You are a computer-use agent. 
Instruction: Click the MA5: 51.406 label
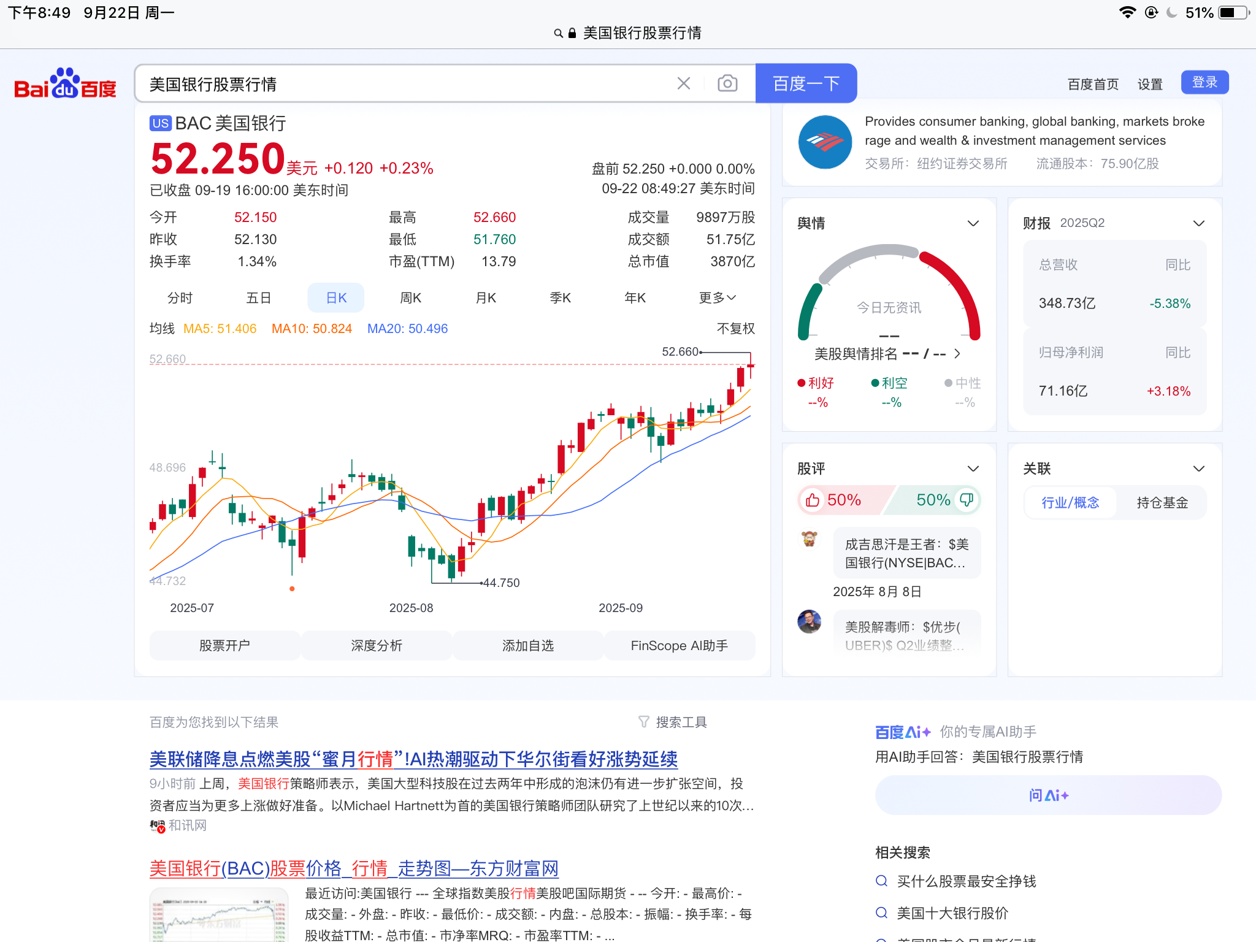point(220,329)
